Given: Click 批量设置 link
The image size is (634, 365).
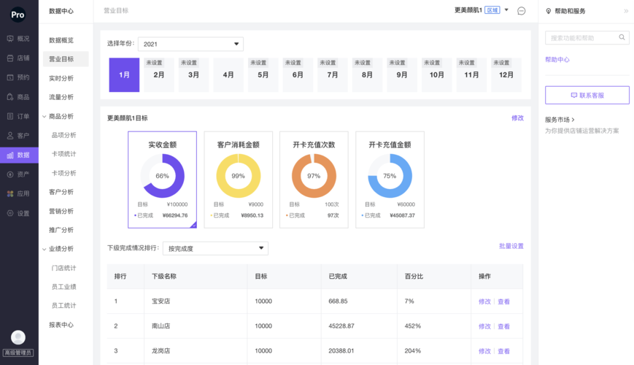Looking at the screenshot, I should coord(511,246).
